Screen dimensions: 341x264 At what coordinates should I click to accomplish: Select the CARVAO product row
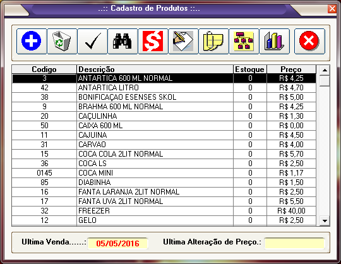point(164,145)
